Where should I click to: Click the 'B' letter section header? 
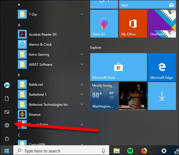[19, 75]
